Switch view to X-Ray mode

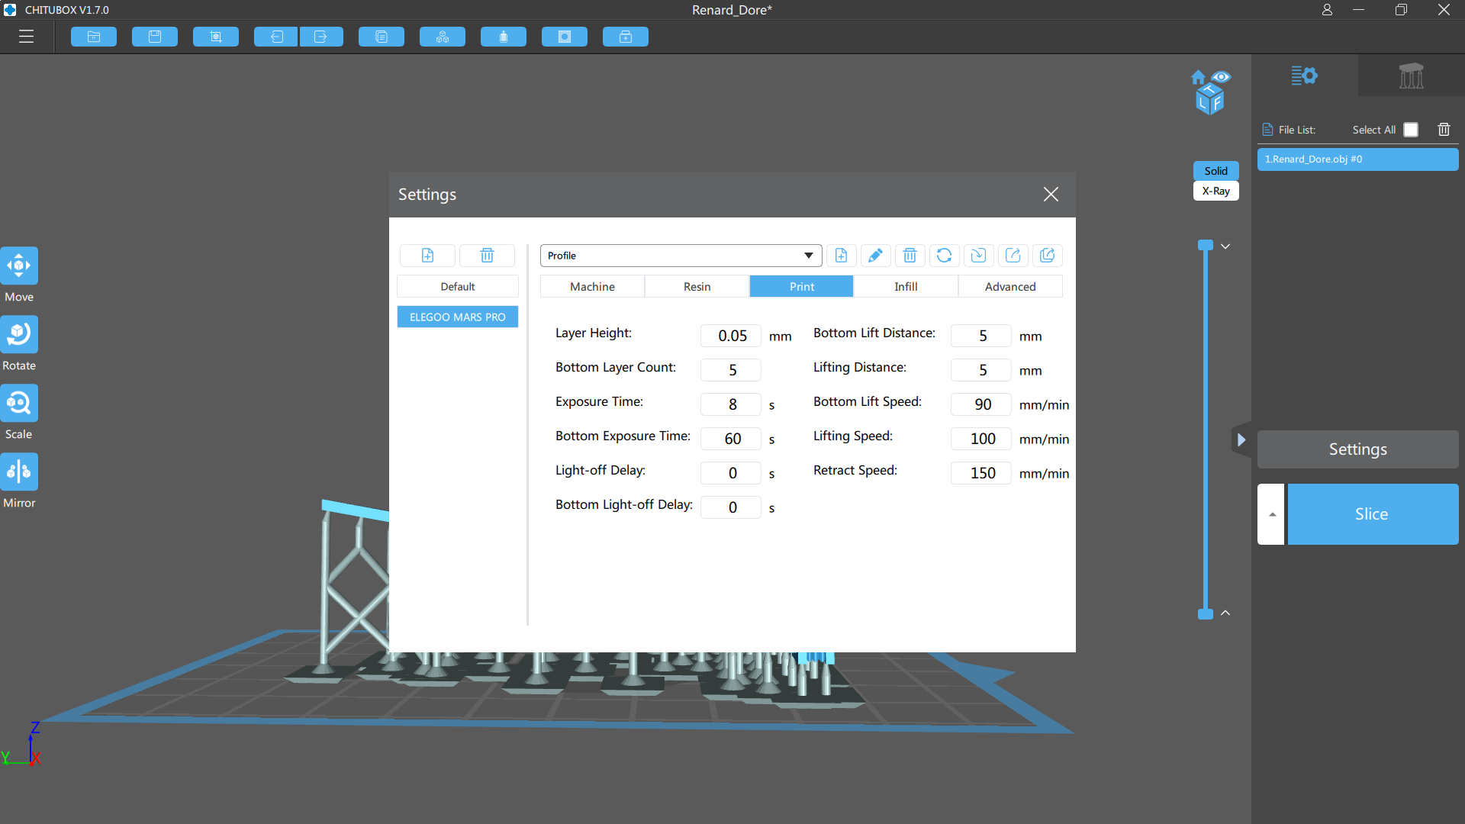[x=1215, y=192]
